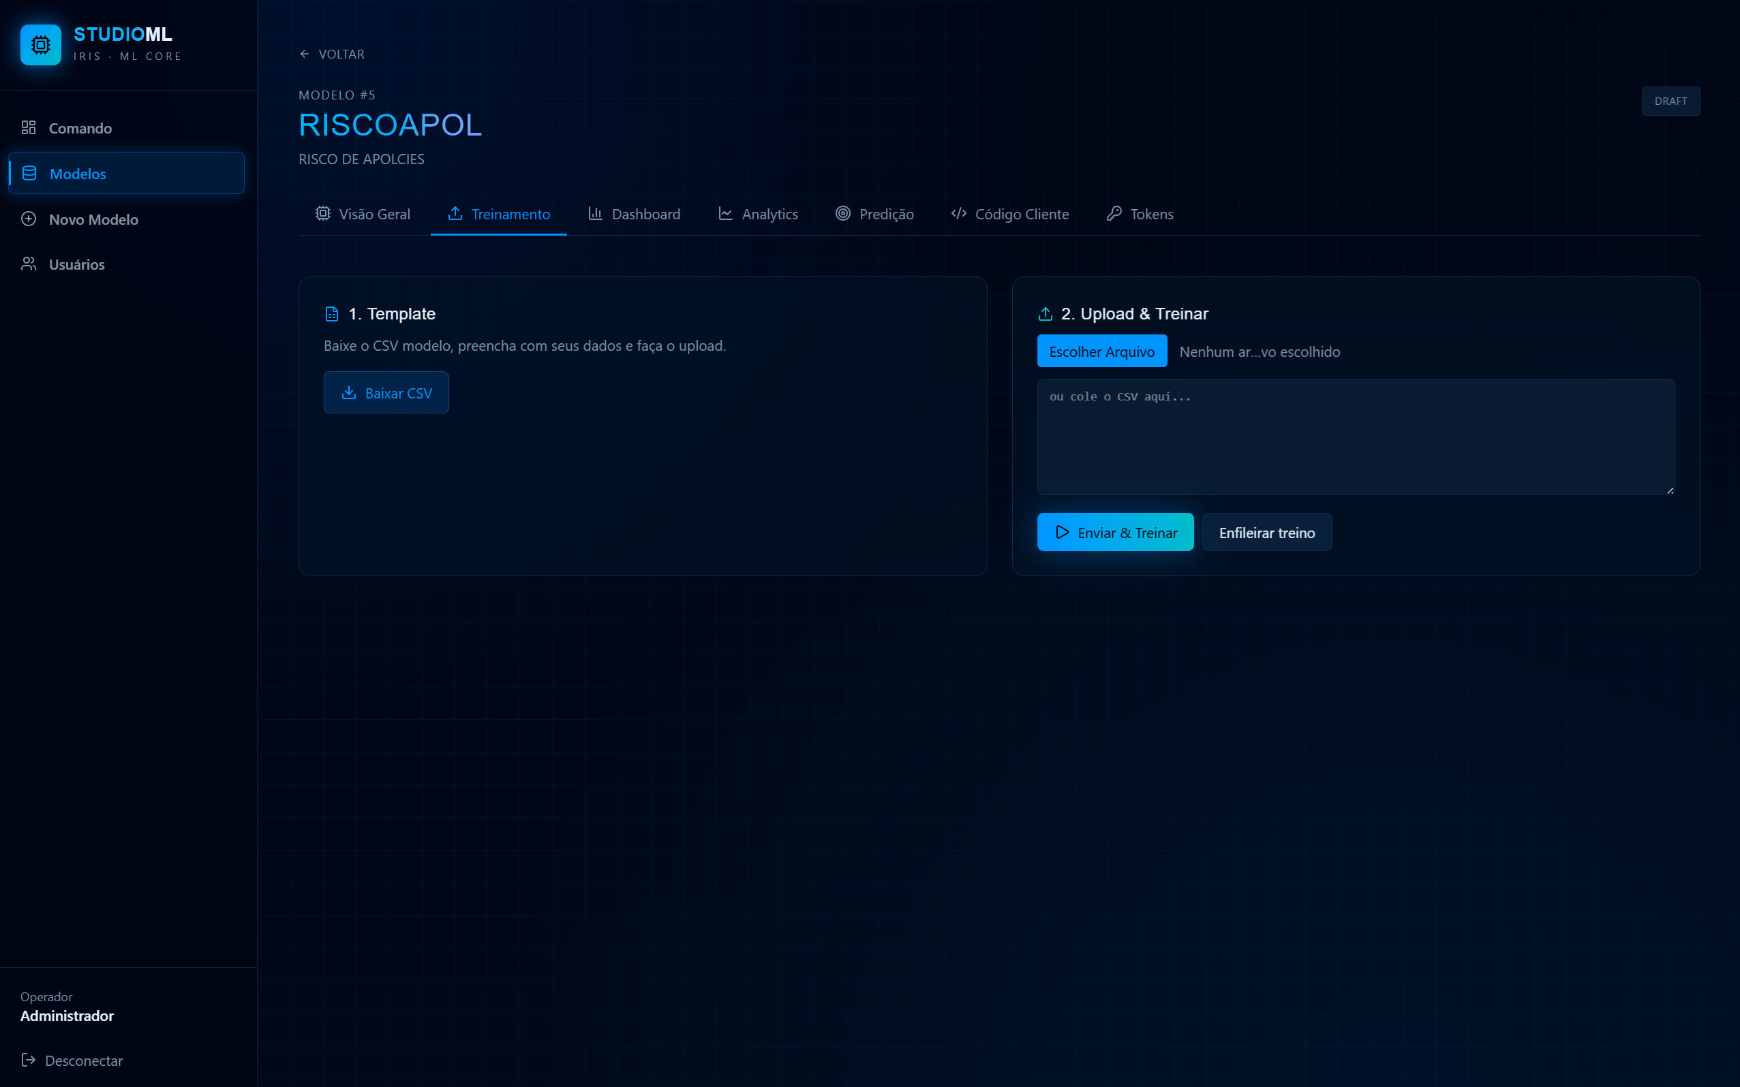Click the download icon in Baixar CSV
The image size is (1740, 1087).
point(349,392)
